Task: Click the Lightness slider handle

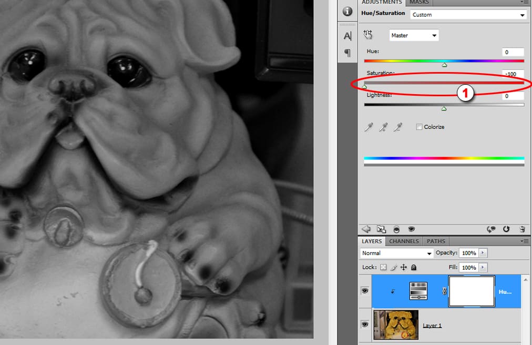Action: point(444,109)
